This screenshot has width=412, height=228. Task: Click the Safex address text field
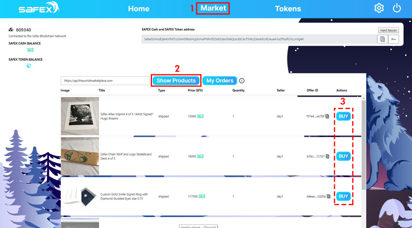click(x=260, y=39)
